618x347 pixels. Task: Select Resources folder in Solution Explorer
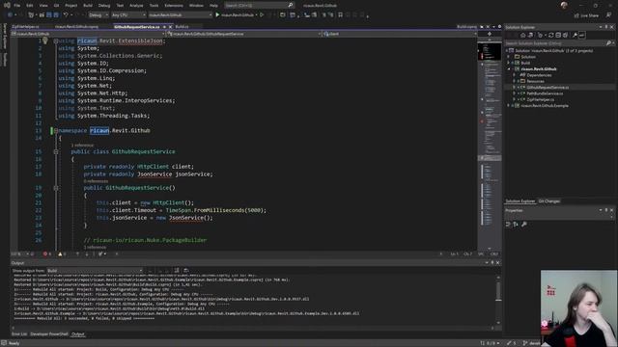(535, 81)
